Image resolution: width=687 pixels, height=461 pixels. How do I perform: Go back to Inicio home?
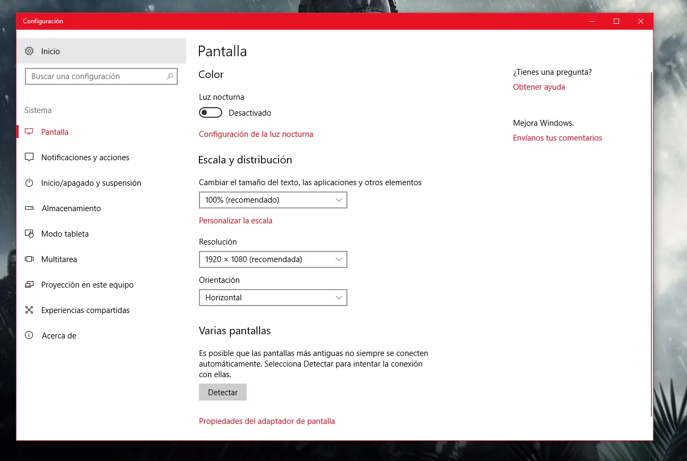[x=101, y=51]
